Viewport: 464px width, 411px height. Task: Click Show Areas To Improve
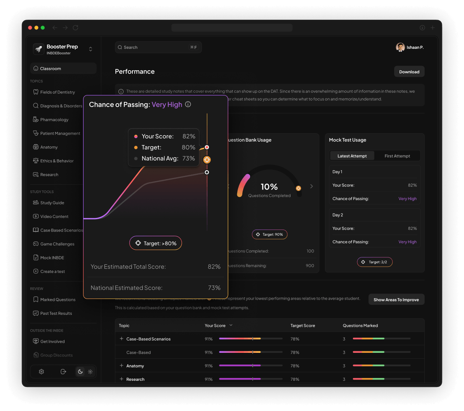tap(396, 300)
